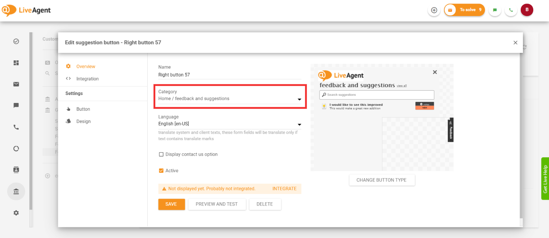Open the reports circle icon in sidebar
This screenshot has width=549, height=238.
pos(16,149)
